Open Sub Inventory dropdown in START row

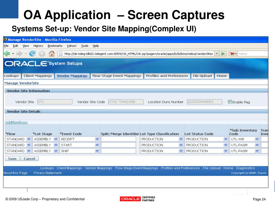257,145
